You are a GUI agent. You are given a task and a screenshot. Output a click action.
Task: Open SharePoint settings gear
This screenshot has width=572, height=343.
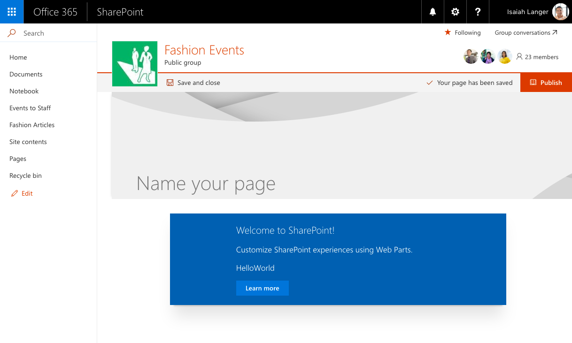tap(455, 11)
